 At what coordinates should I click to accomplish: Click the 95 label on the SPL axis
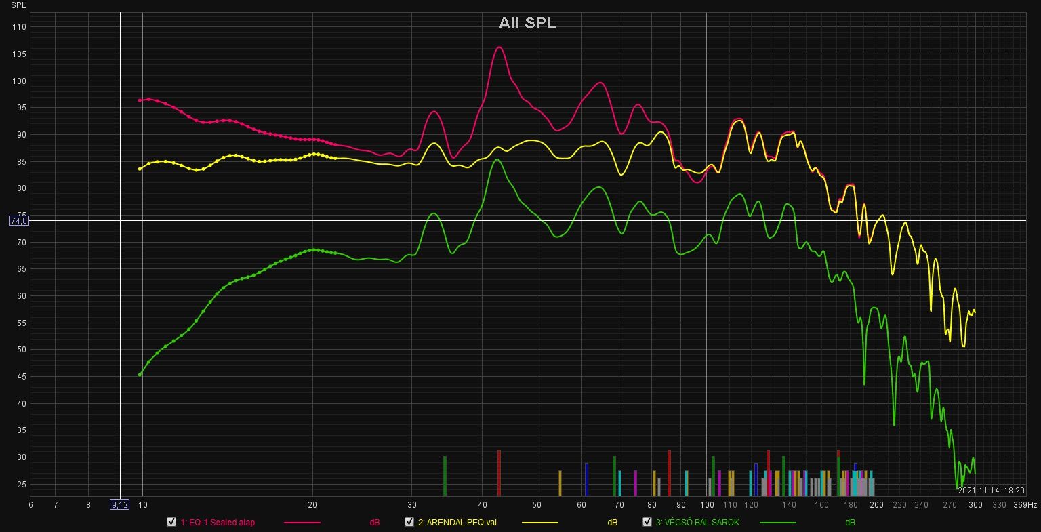(21, 108)
